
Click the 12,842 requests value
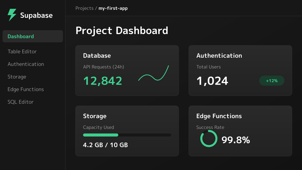(103, 81)
